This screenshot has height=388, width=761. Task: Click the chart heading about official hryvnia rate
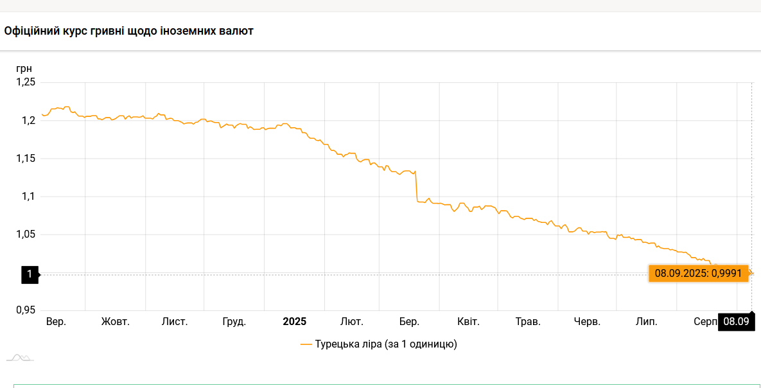click(x=128, y=31)
